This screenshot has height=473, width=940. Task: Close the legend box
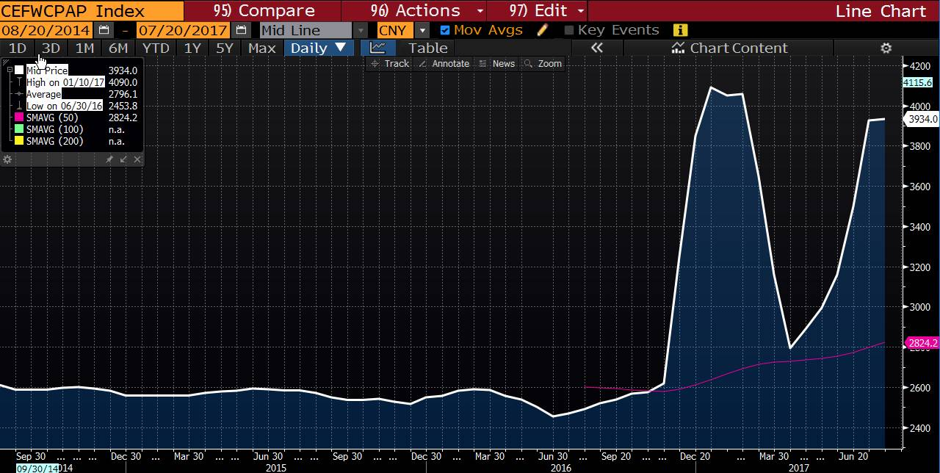coord(137,159)
